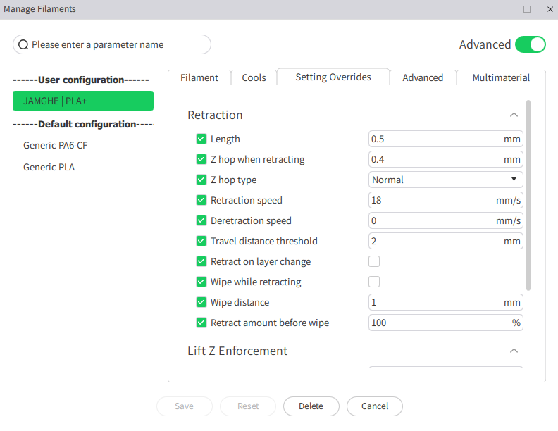Click the search magnifier icon
The height and width of the screenshot is (431, 558).
pos(23,45)
